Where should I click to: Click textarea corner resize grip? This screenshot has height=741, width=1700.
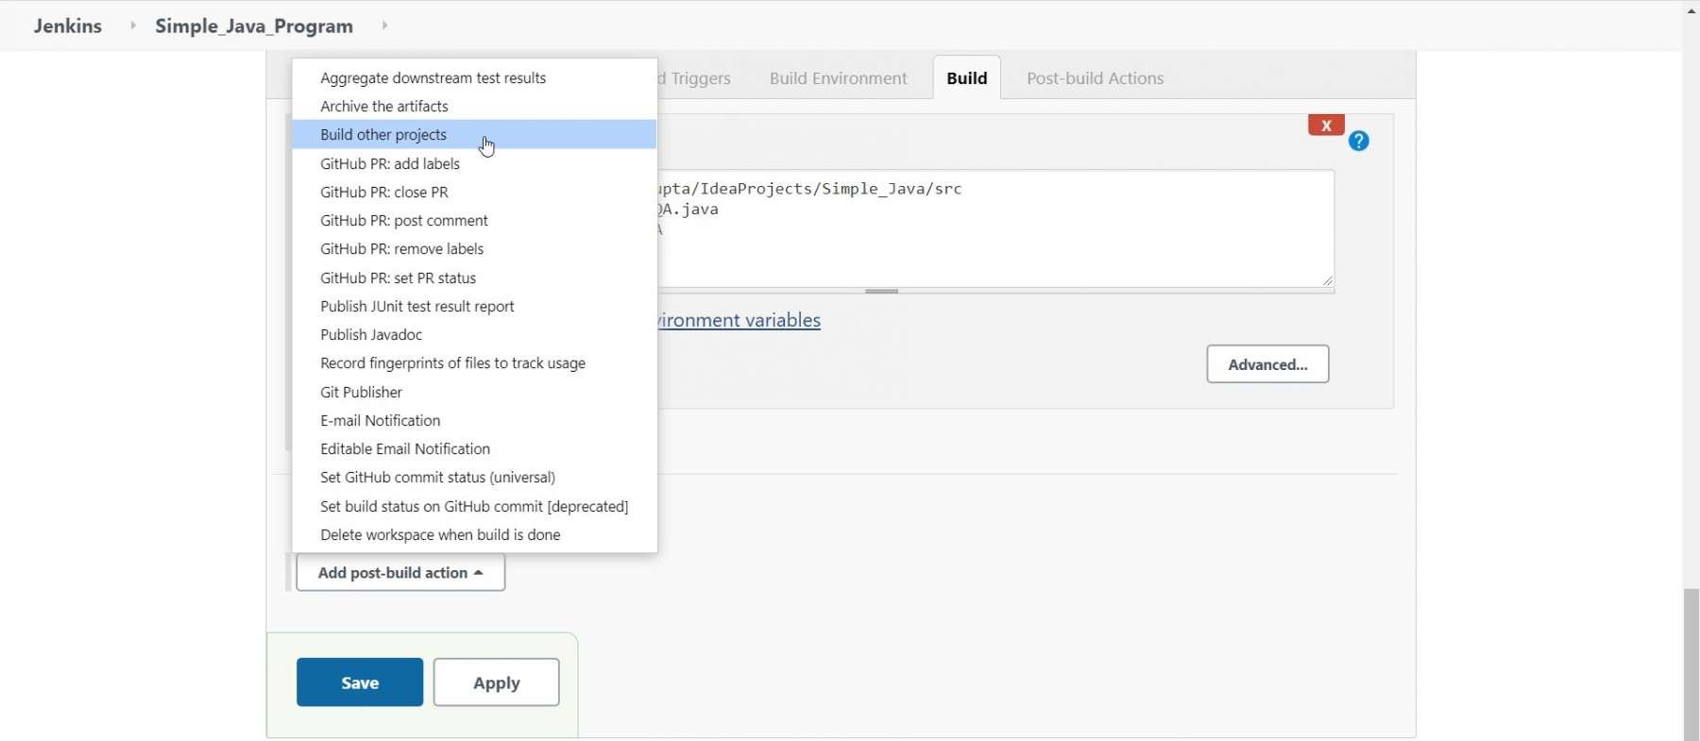[1327, 280]
